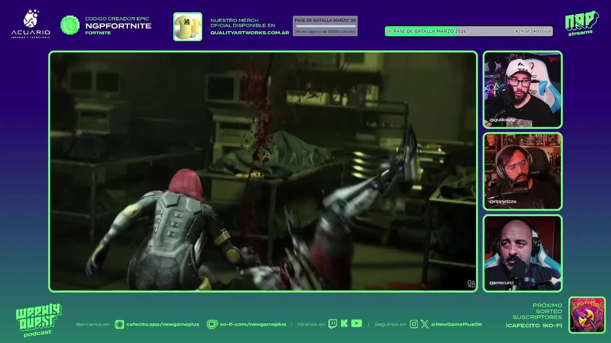Viewport: 611px width, 343px height.
Task: Click the Weekly Quest podcast logo
Action: [38, 320]
